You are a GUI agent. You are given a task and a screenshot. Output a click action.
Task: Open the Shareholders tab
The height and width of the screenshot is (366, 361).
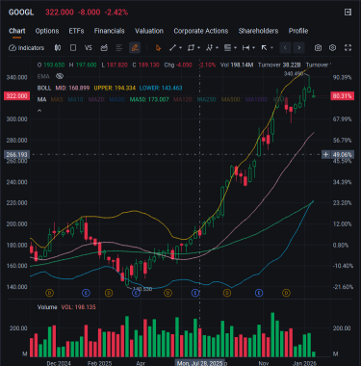(258, 31)
